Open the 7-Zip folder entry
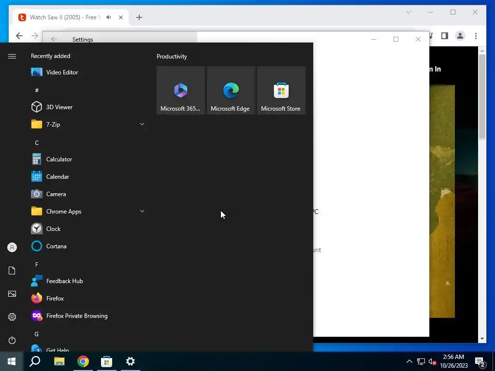495x371 pixels. [x=87, y=124]
